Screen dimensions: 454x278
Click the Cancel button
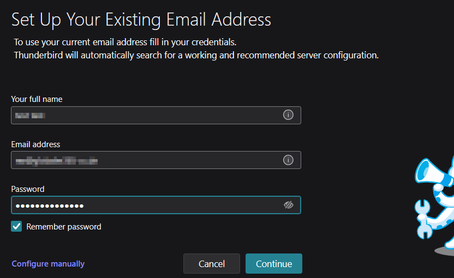click(x=212, y=263)
